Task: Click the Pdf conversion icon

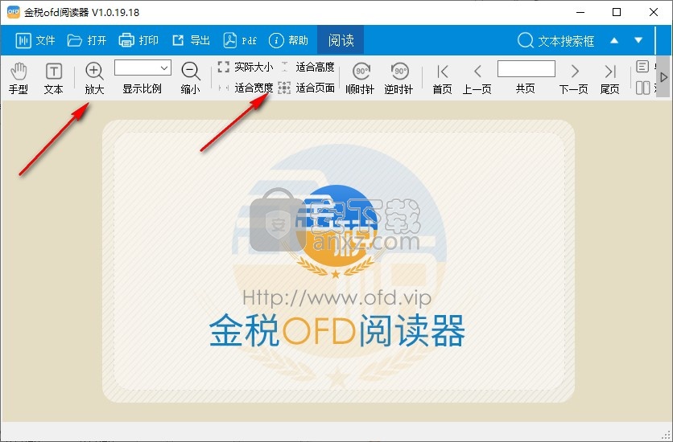Action: point(230,40)
